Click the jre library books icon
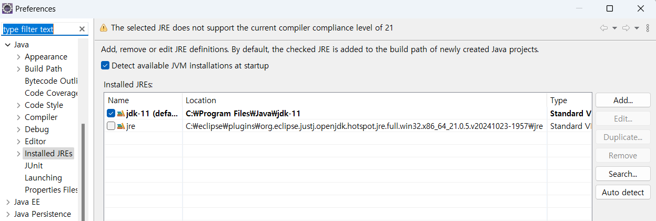Image resolution: width=656 pixels, height=221 pixels. coord(120,126)
